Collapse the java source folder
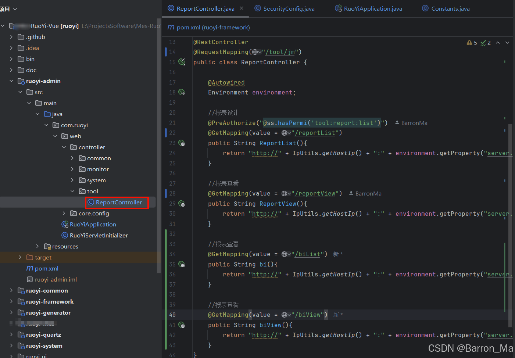 [37, 114]
